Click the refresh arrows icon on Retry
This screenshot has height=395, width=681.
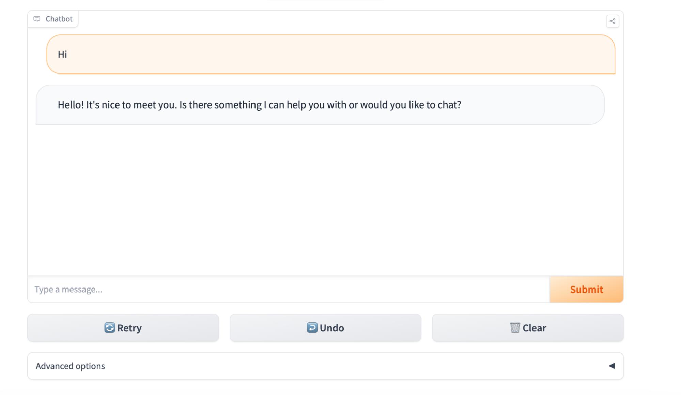pyautogui.click(x=109, y=328)
